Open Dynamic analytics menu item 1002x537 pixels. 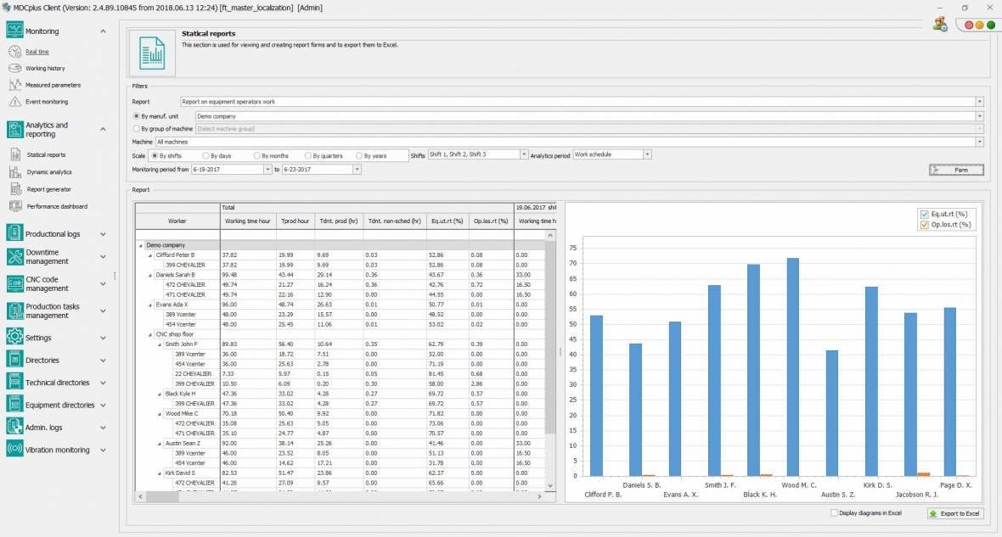(x=49, y=171)
